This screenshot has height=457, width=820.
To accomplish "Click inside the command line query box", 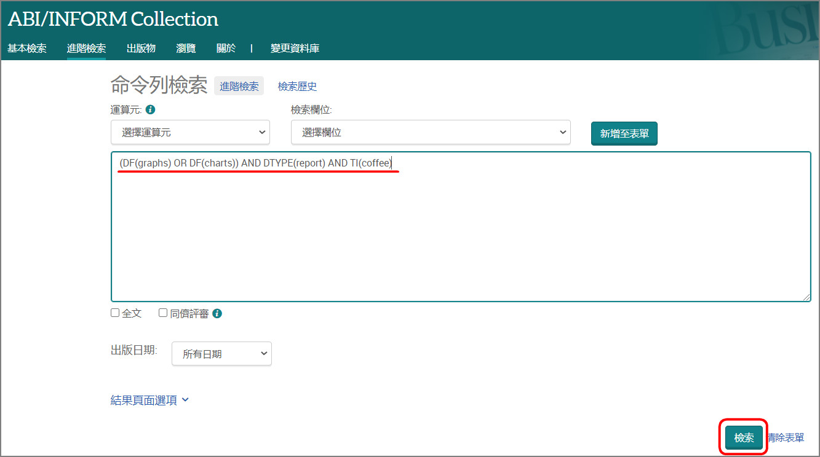I will [x=461, y=227].
